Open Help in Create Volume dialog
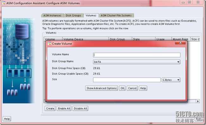The height and width of the screenshot is (125, 206). point(143,88)
